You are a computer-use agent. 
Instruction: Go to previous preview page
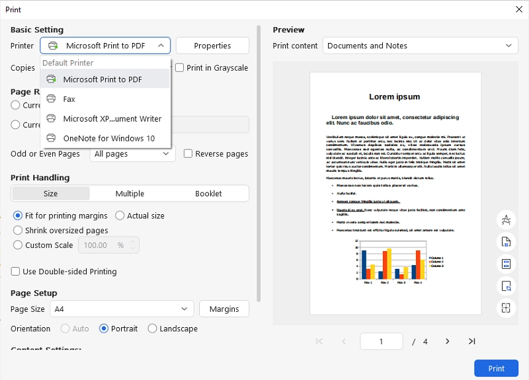coord(344,341)
